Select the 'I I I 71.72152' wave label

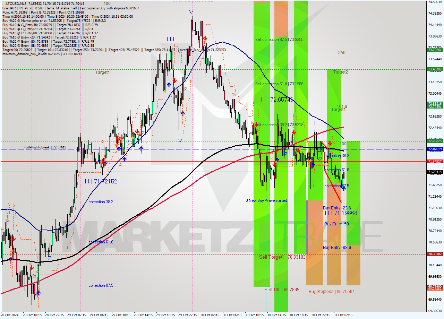click(101, 181)
